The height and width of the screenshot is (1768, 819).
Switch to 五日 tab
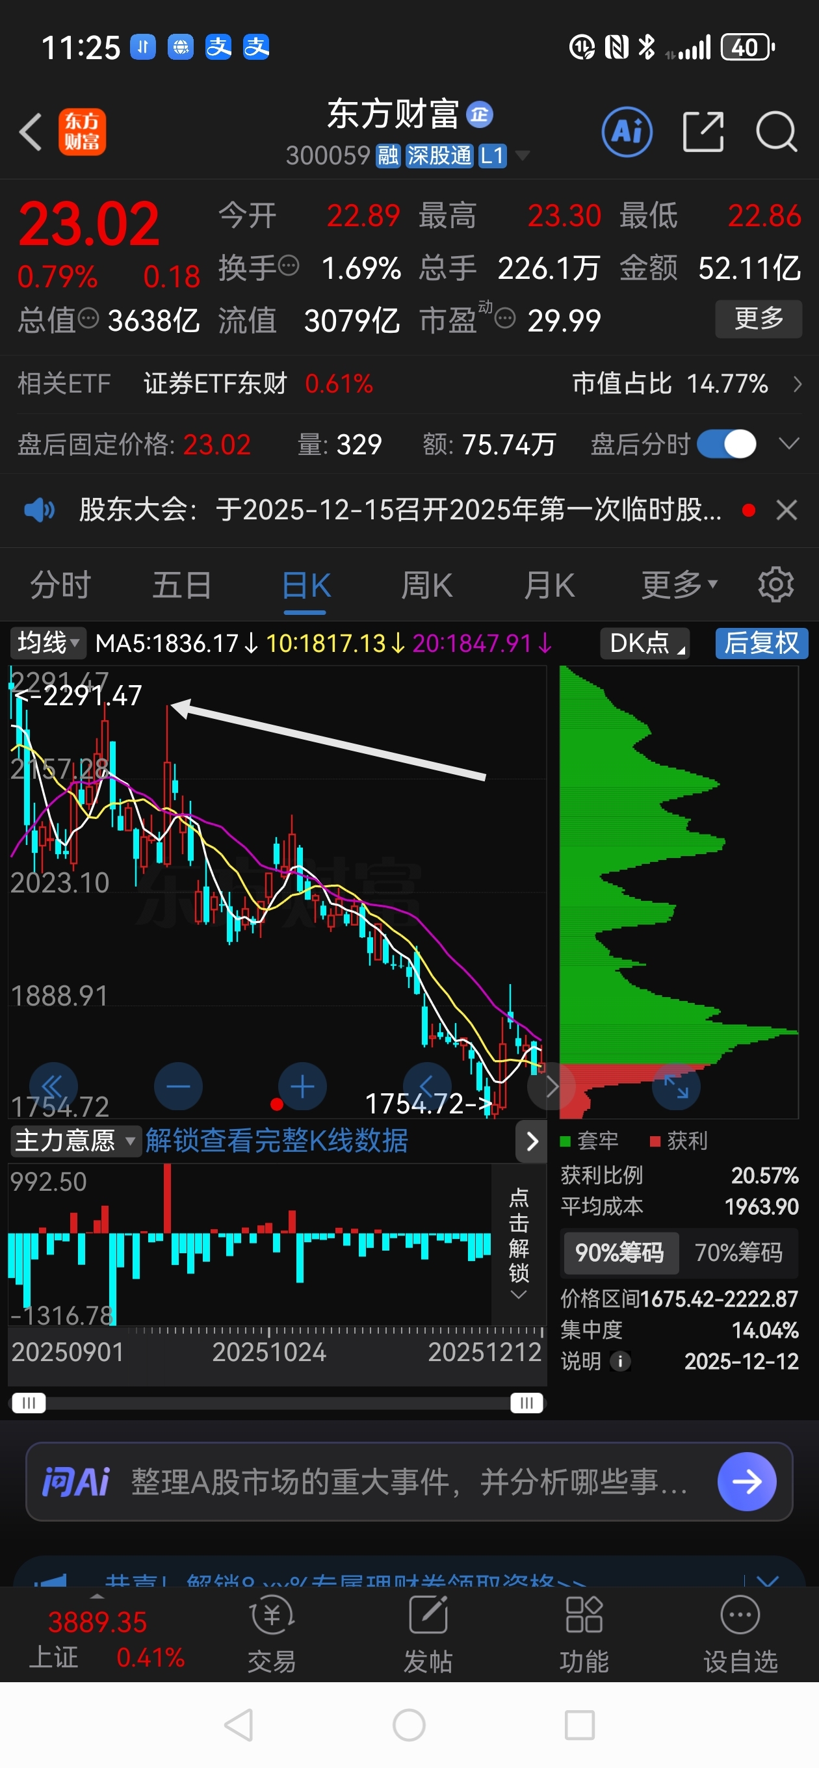point(182,586)
